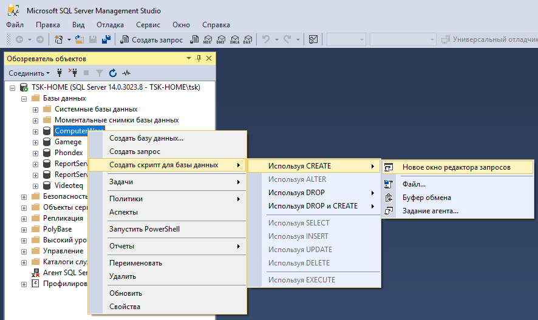This screenshot has width=538, height=320.
Task: Open the 'Сервис' menu
Action: pyautogui.click(x=148, y=25)
